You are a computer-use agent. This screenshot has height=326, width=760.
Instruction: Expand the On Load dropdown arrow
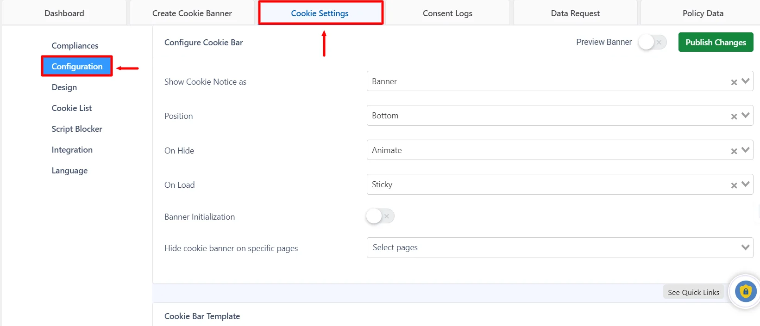click(x=746, y=184)
